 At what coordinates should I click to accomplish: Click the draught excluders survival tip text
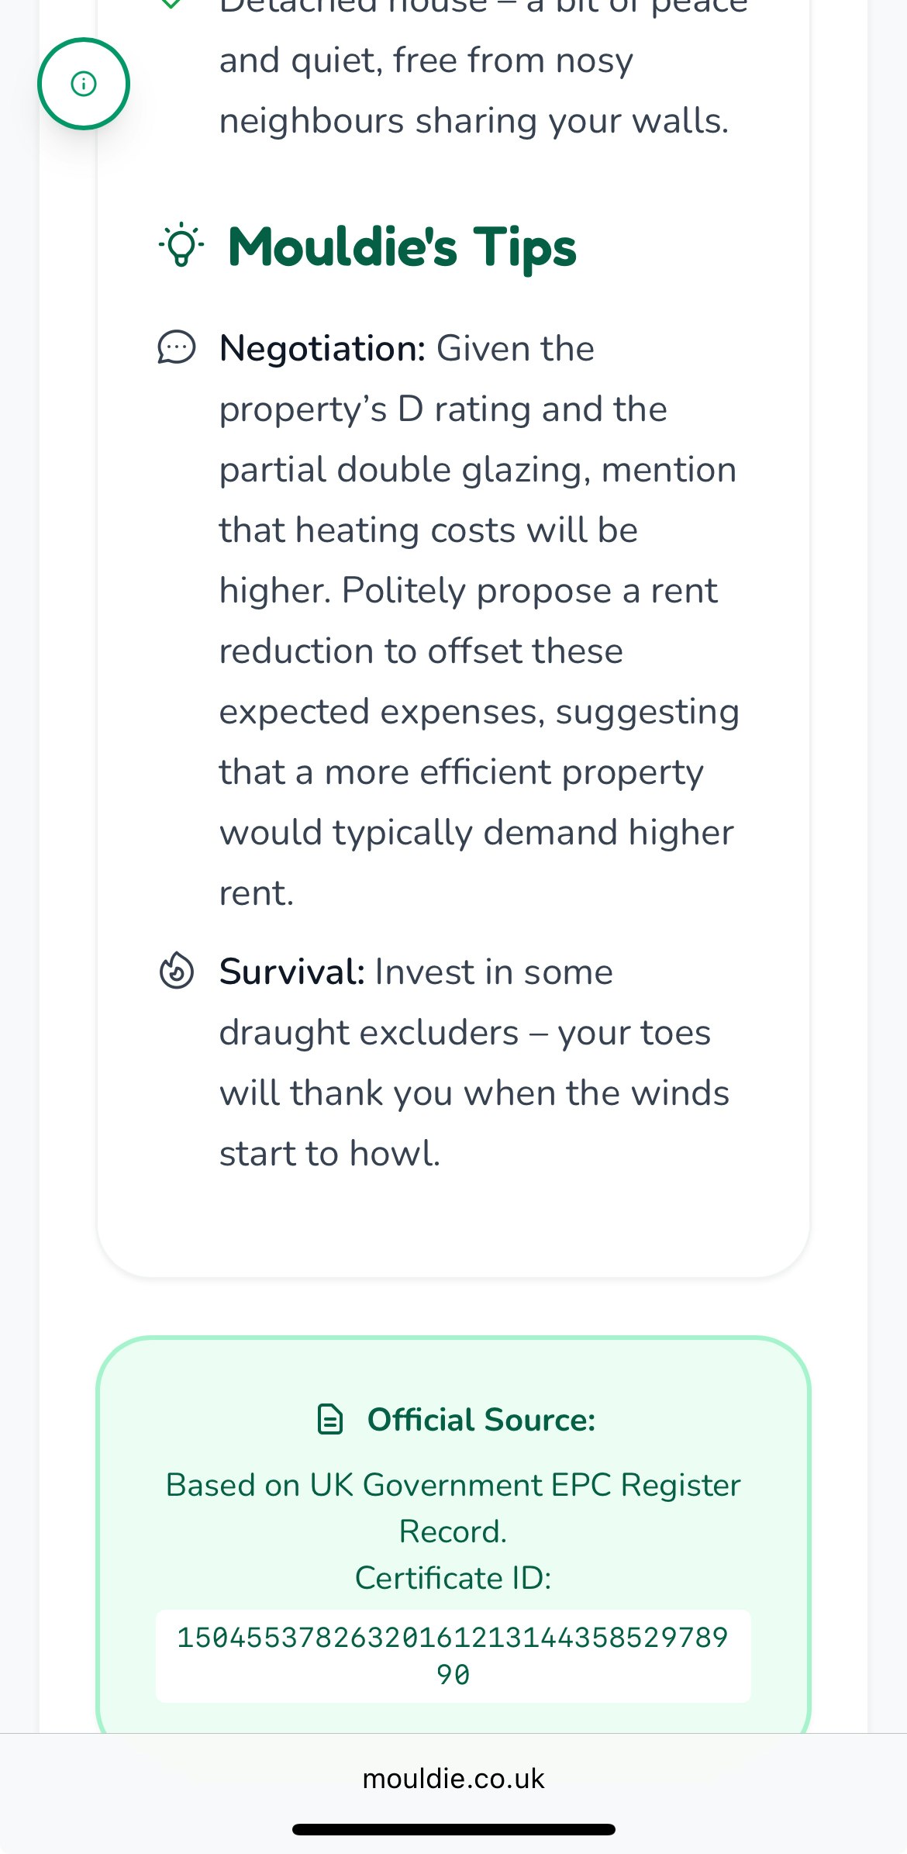[473, 1062]
